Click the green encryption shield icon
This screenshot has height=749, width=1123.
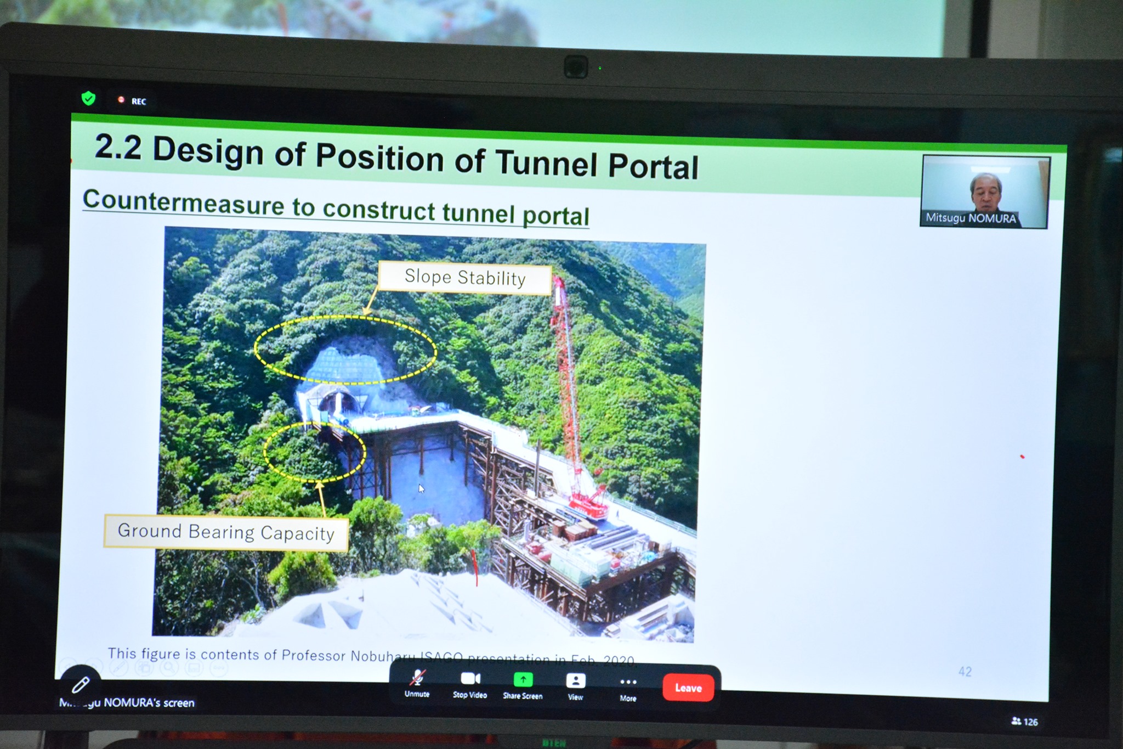pyautogui.click(x=88, y=99)
